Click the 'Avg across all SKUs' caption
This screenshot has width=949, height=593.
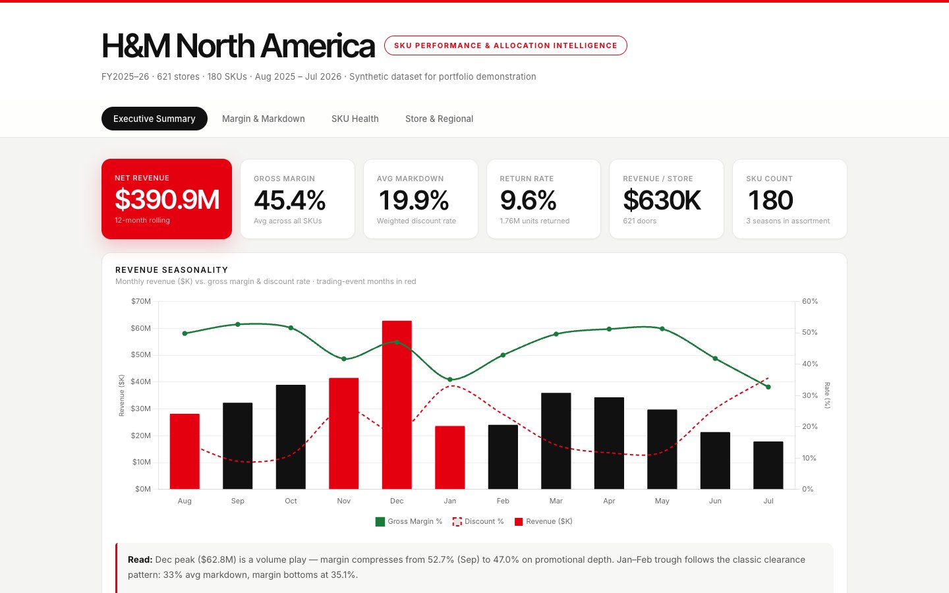288,221
